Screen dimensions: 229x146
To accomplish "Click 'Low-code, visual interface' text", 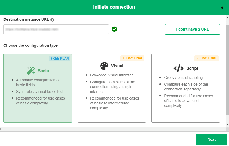I will [x=112, y=75].
